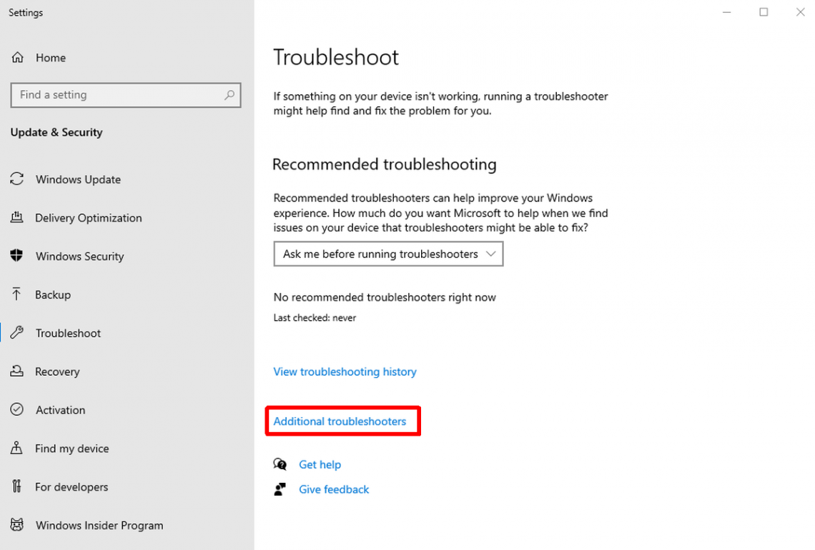Viewport: 815px width, 550px height.
Task: Open Delivery Optimization settings
Action: point(17,218)
